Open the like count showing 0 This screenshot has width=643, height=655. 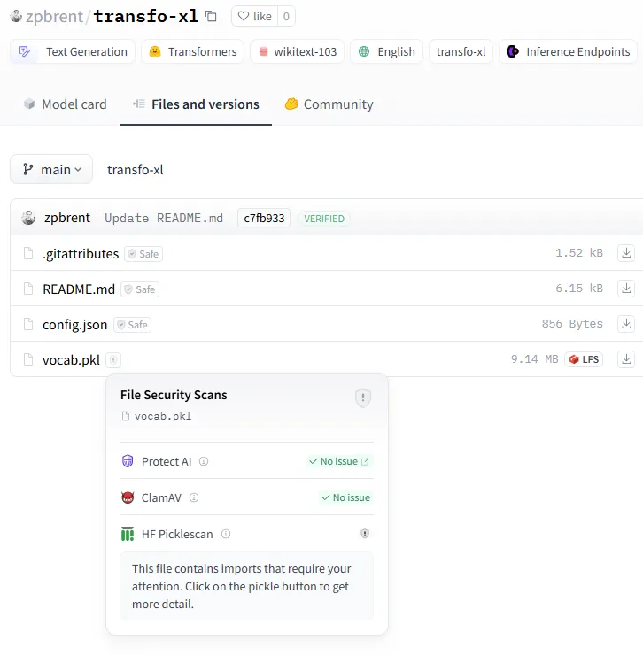click(x=286, y=16)
